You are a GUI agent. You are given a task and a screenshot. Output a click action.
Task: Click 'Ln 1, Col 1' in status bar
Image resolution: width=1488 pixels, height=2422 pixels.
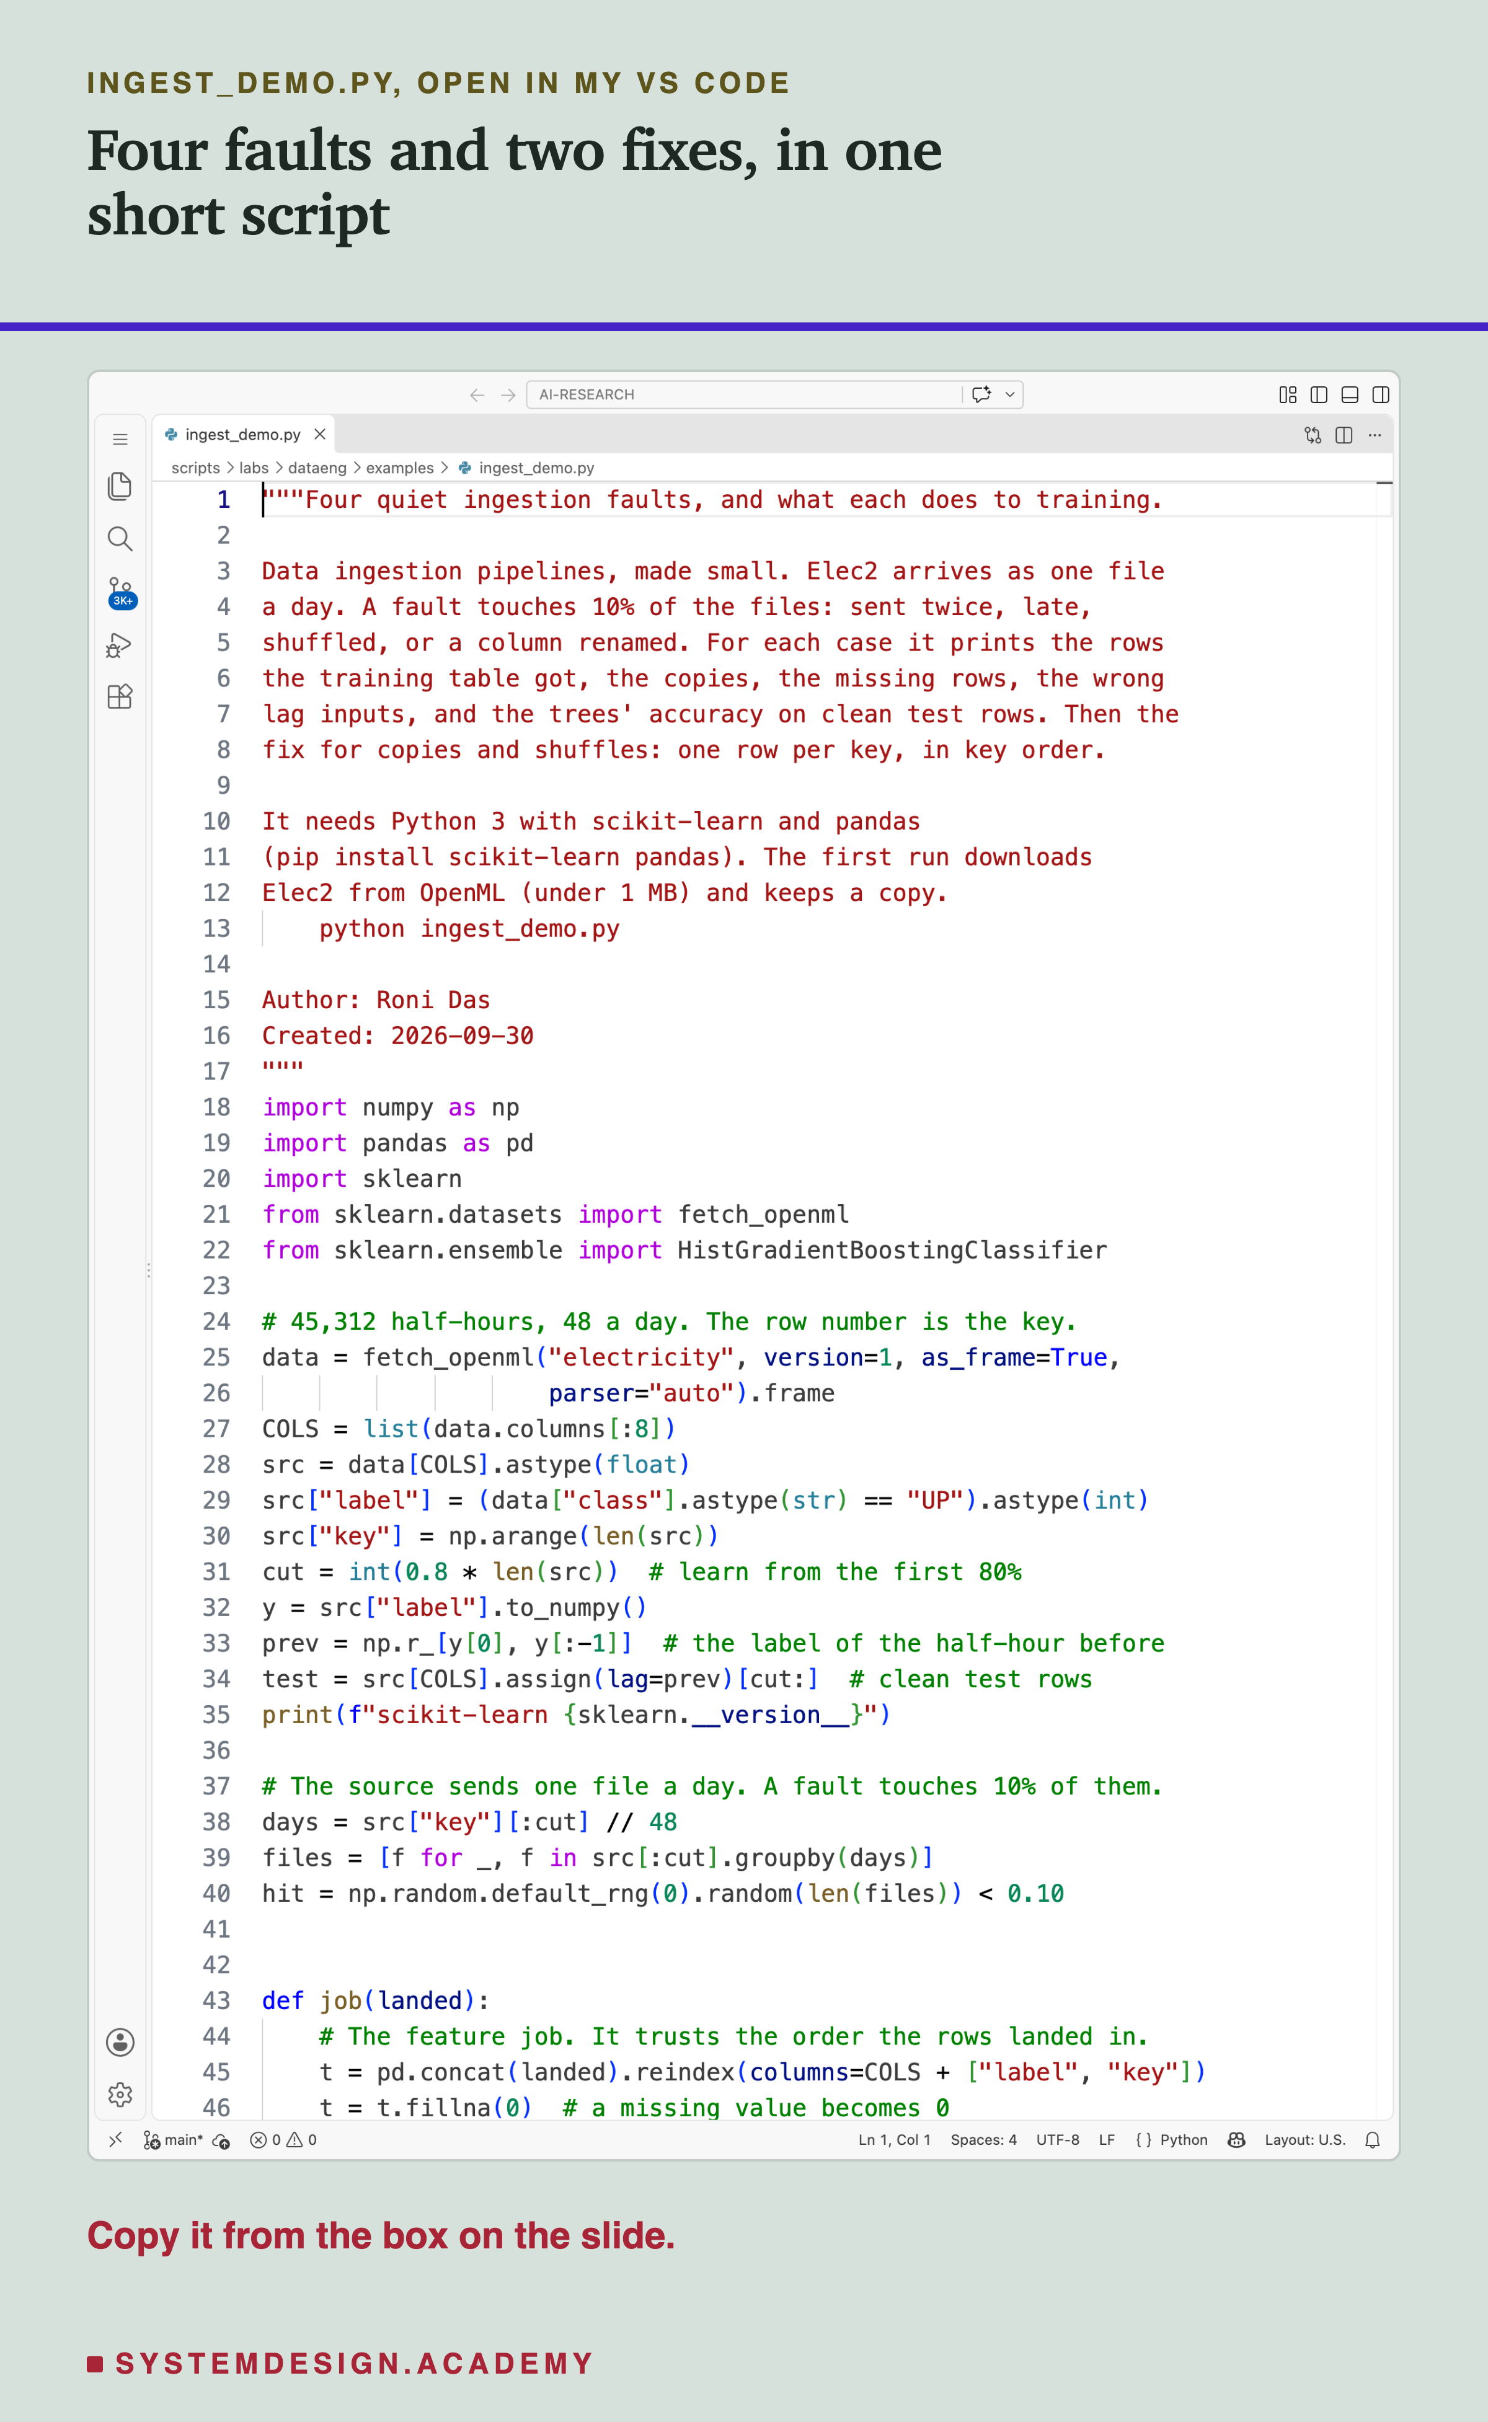coord(893,2139)
